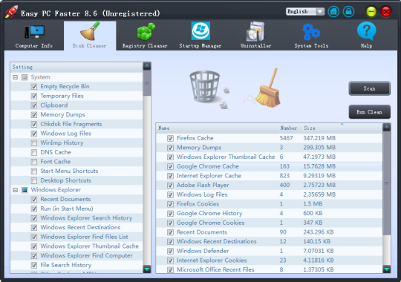Enable Start Menu Shortcuts checkbox

(x=33, y=171)
